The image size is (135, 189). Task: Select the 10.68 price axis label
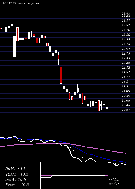pos(126,100)
